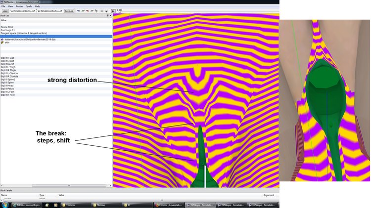The height and width of the screenshot is (208, 371).
Task: Click the skin material icon
Action: (x=2, y=42)
